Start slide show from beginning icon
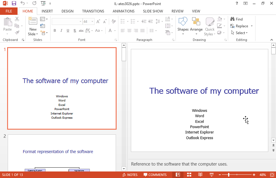 click(43, 3)
